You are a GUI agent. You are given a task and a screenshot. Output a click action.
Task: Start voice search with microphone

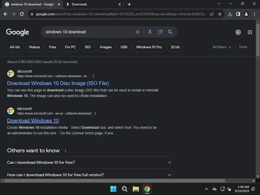(x=150, y=32)
